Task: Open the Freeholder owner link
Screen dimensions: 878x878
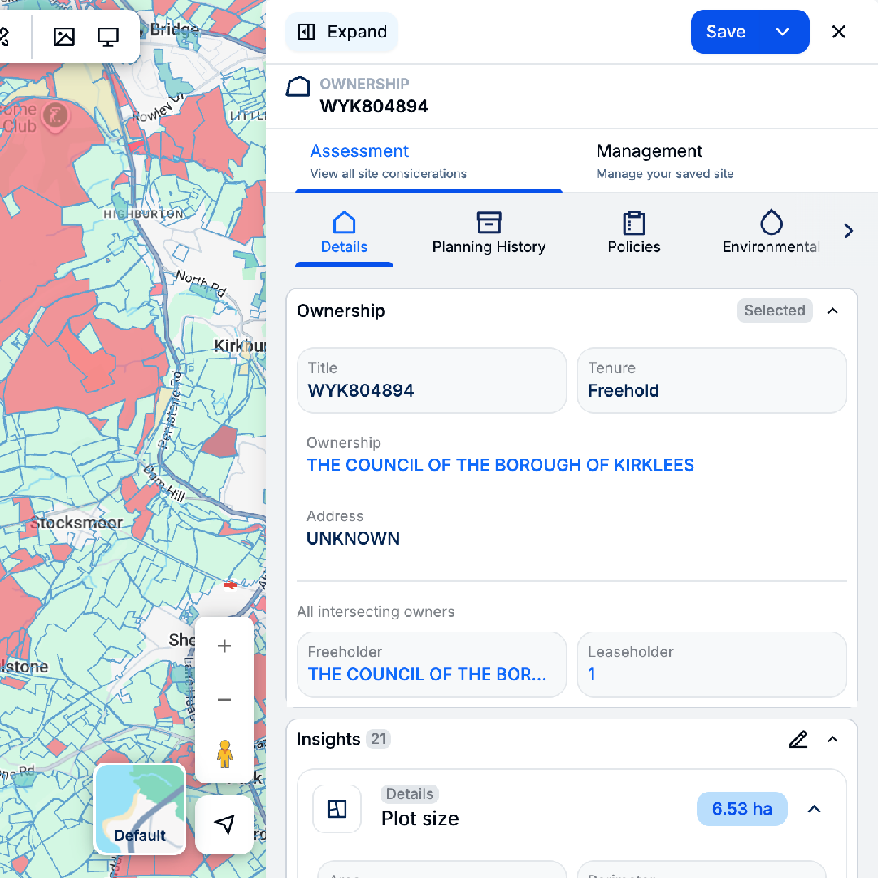Action: [x=427, y=674]
